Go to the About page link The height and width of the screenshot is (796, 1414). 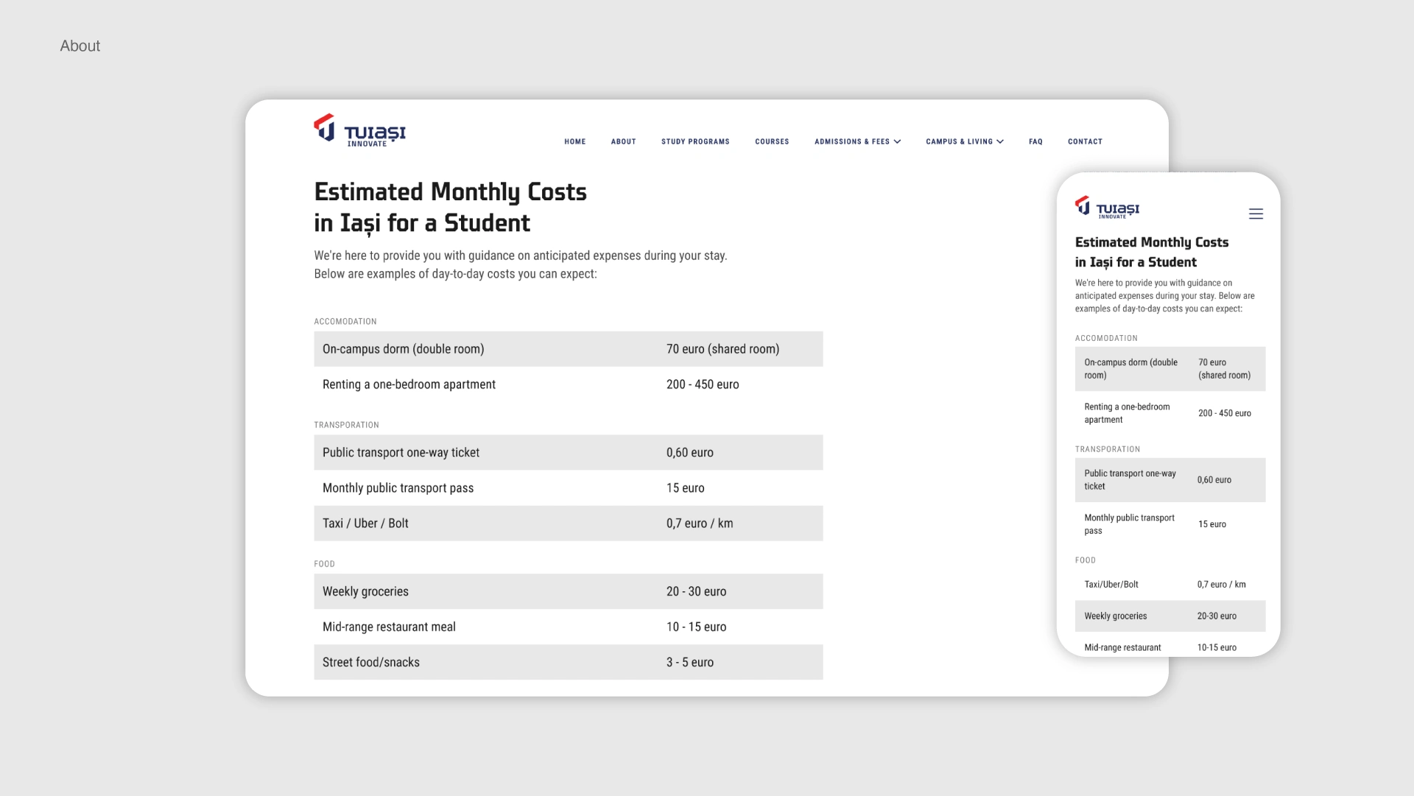623,142
